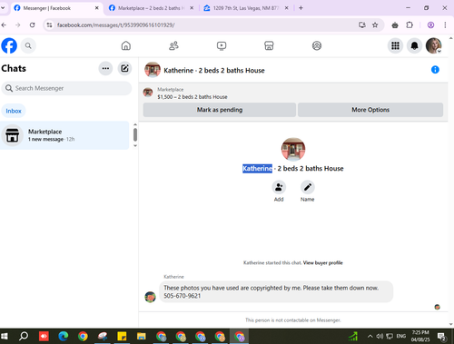
Task: Open the Marketplace storefront icon in top navigation
Action: coord(269,45)
